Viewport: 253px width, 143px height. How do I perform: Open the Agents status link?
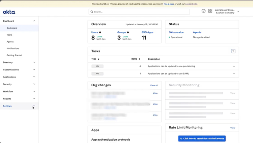tap(197, 32)
